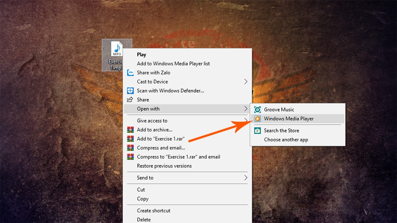Image resolution: width=397 pixels, height=223 pixels.
Task: Choose Add to "Exercise 1.rar"
Action: pyautogui.click(x=187, y=139)
